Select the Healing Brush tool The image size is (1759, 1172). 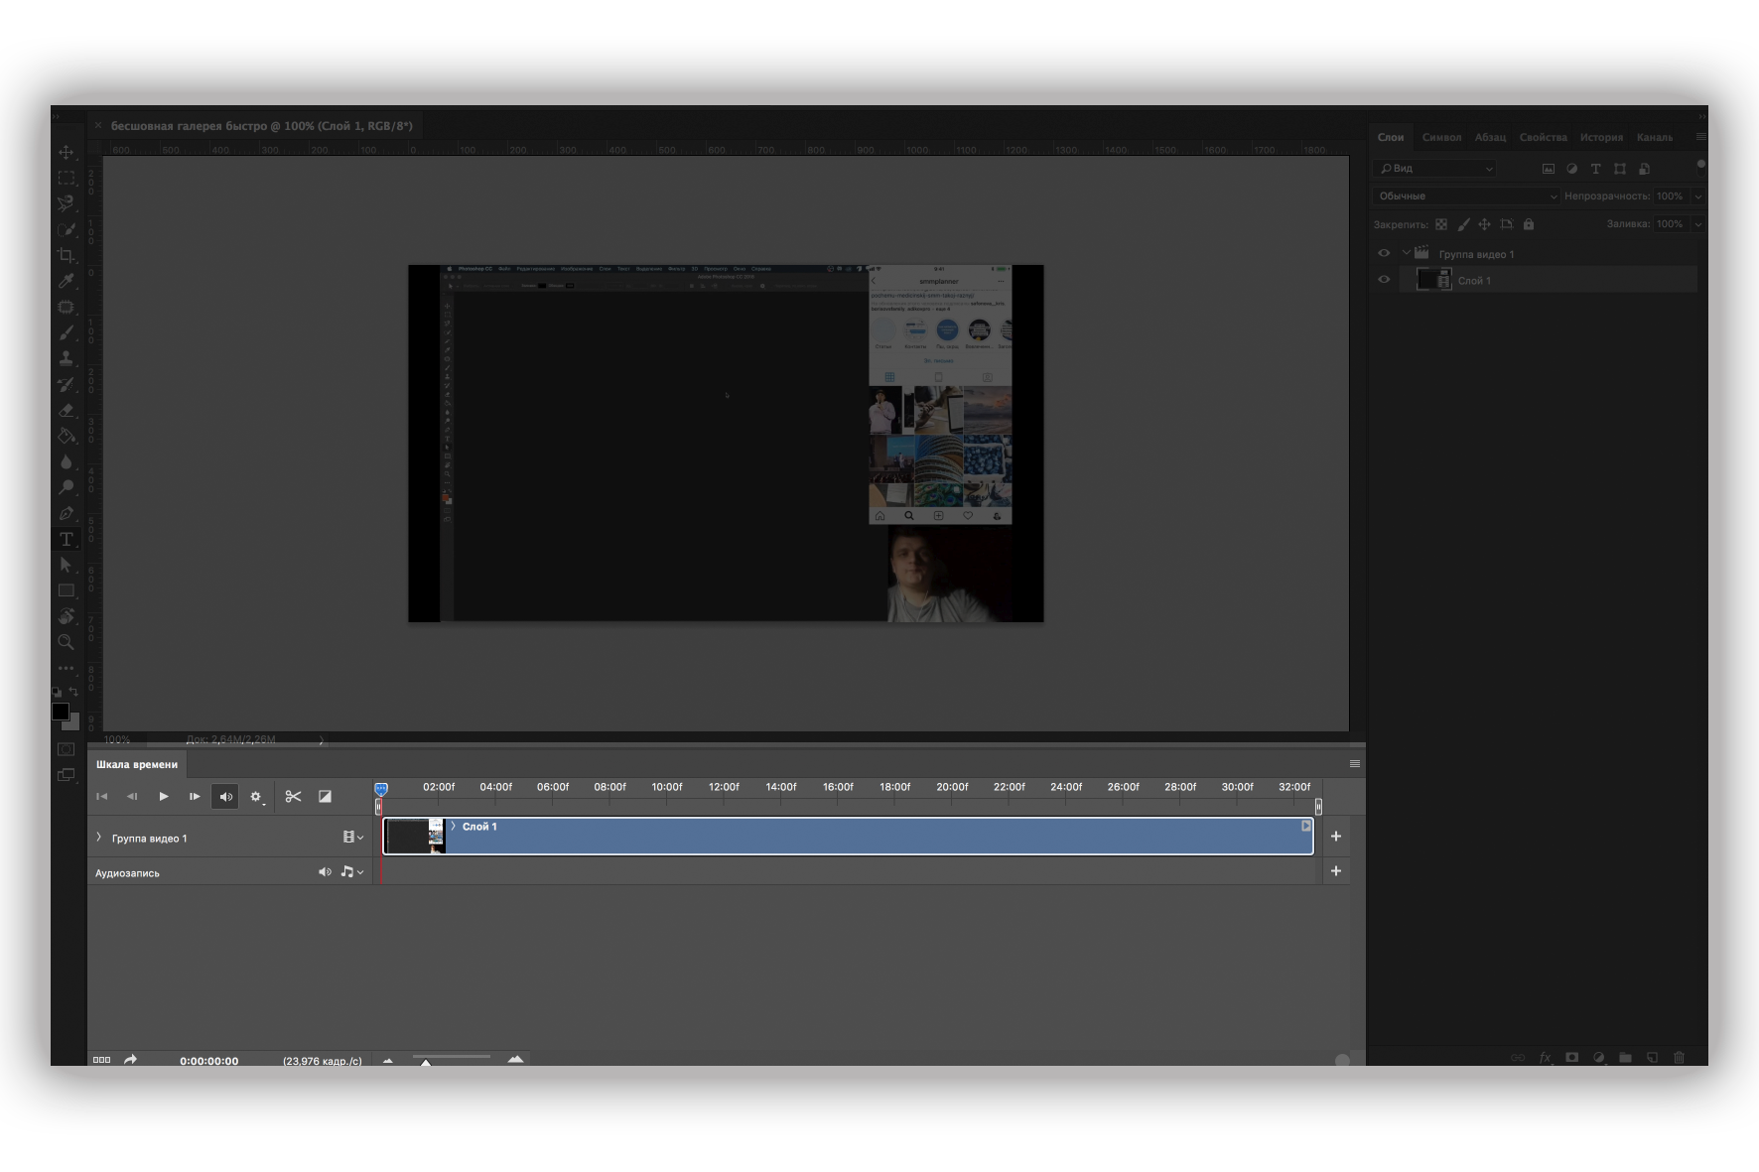pos(67,307)
